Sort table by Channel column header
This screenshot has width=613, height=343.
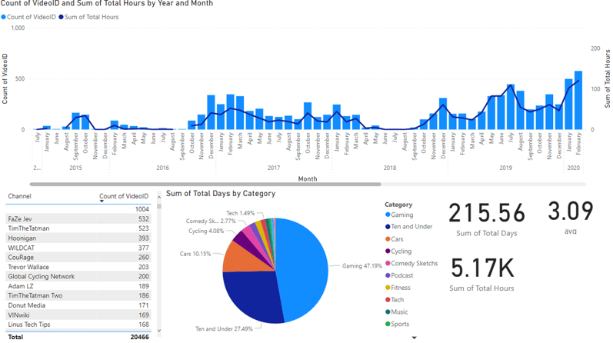[19, 196]
